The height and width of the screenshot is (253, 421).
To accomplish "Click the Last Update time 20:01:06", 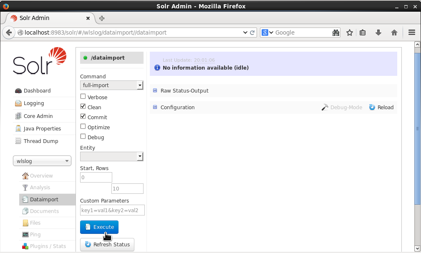I will tap(204, 60).
